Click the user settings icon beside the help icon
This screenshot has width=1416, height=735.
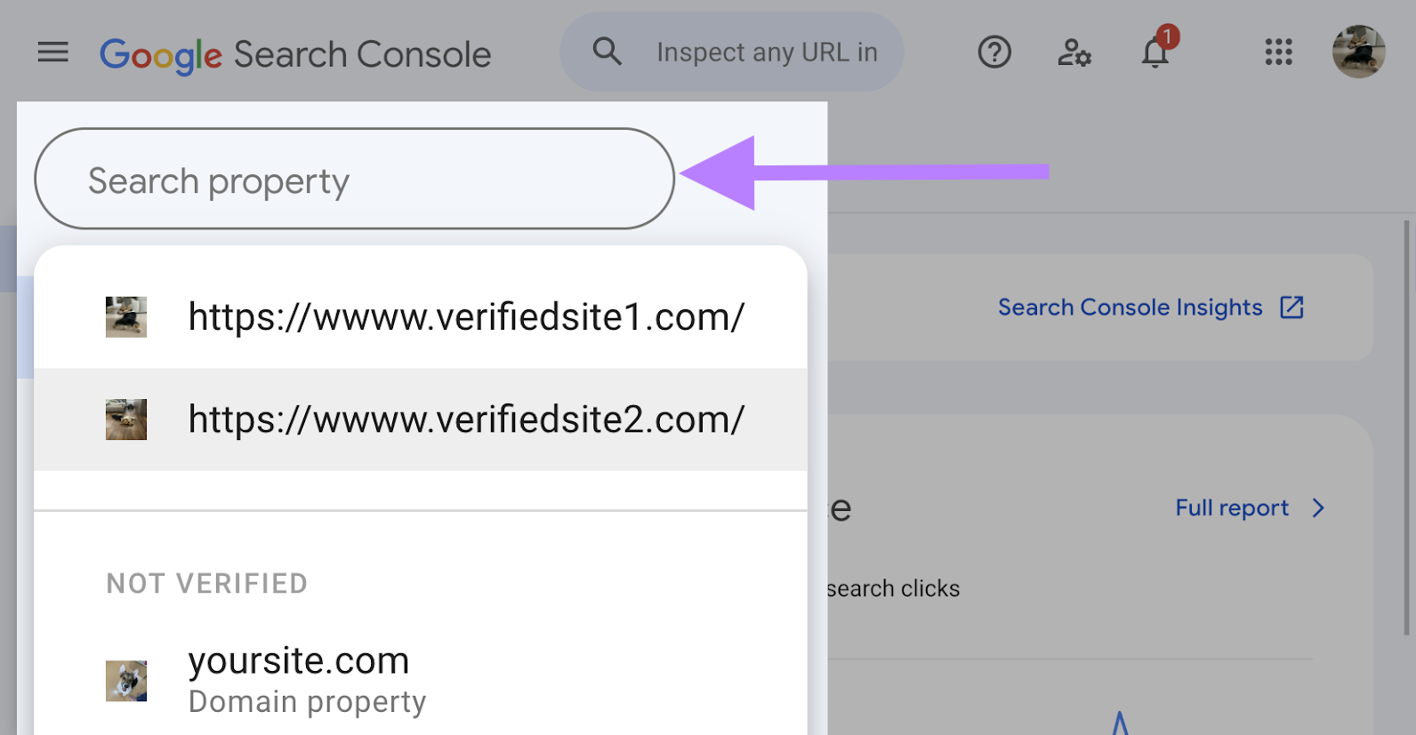[x=1074, y=53]
